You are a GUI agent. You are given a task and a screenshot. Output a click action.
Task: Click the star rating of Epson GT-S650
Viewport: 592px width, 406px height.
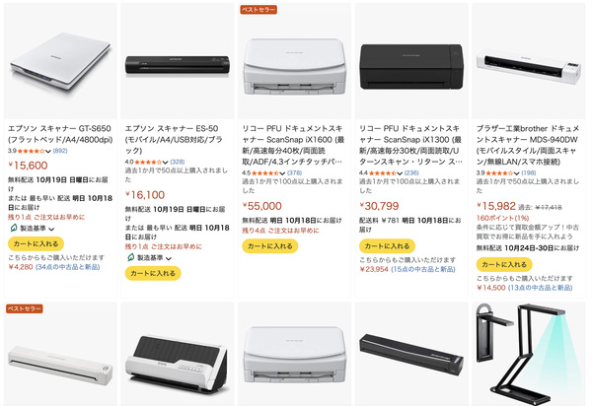pos(32,151)
